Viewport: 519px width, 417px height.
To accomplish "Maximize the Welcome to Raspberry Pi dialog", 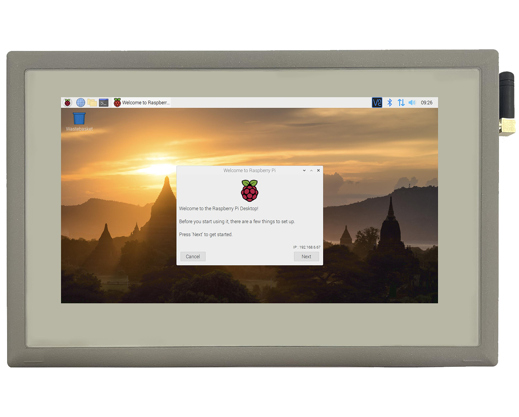I will pyautogui.click(x=311, y=171).
